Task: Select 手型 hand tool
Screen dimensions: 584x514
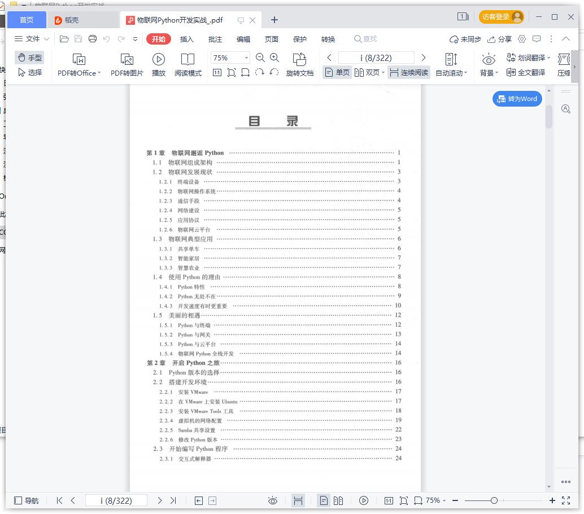Action: coord(30,58)
